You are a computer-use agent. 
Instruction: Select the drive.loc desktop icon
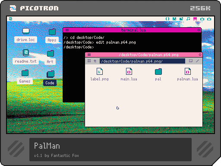click(26, 35)
